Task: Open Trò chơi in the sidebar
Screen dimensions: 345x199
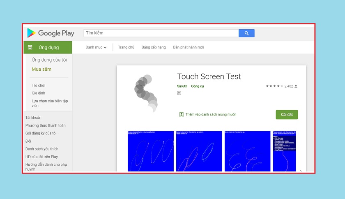Action: click(x=39, y=85)
